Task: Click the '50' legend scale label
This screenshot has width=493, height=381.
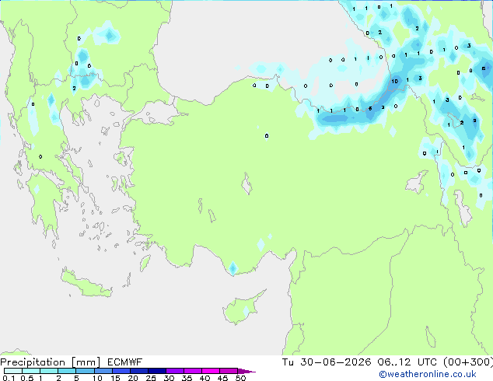Action: (240, 378)
